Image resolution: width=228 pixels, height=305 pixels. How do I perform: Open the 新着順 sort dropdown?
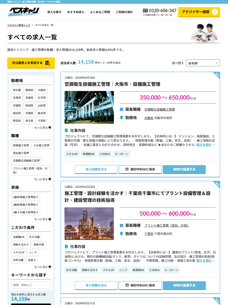point(203,63)
